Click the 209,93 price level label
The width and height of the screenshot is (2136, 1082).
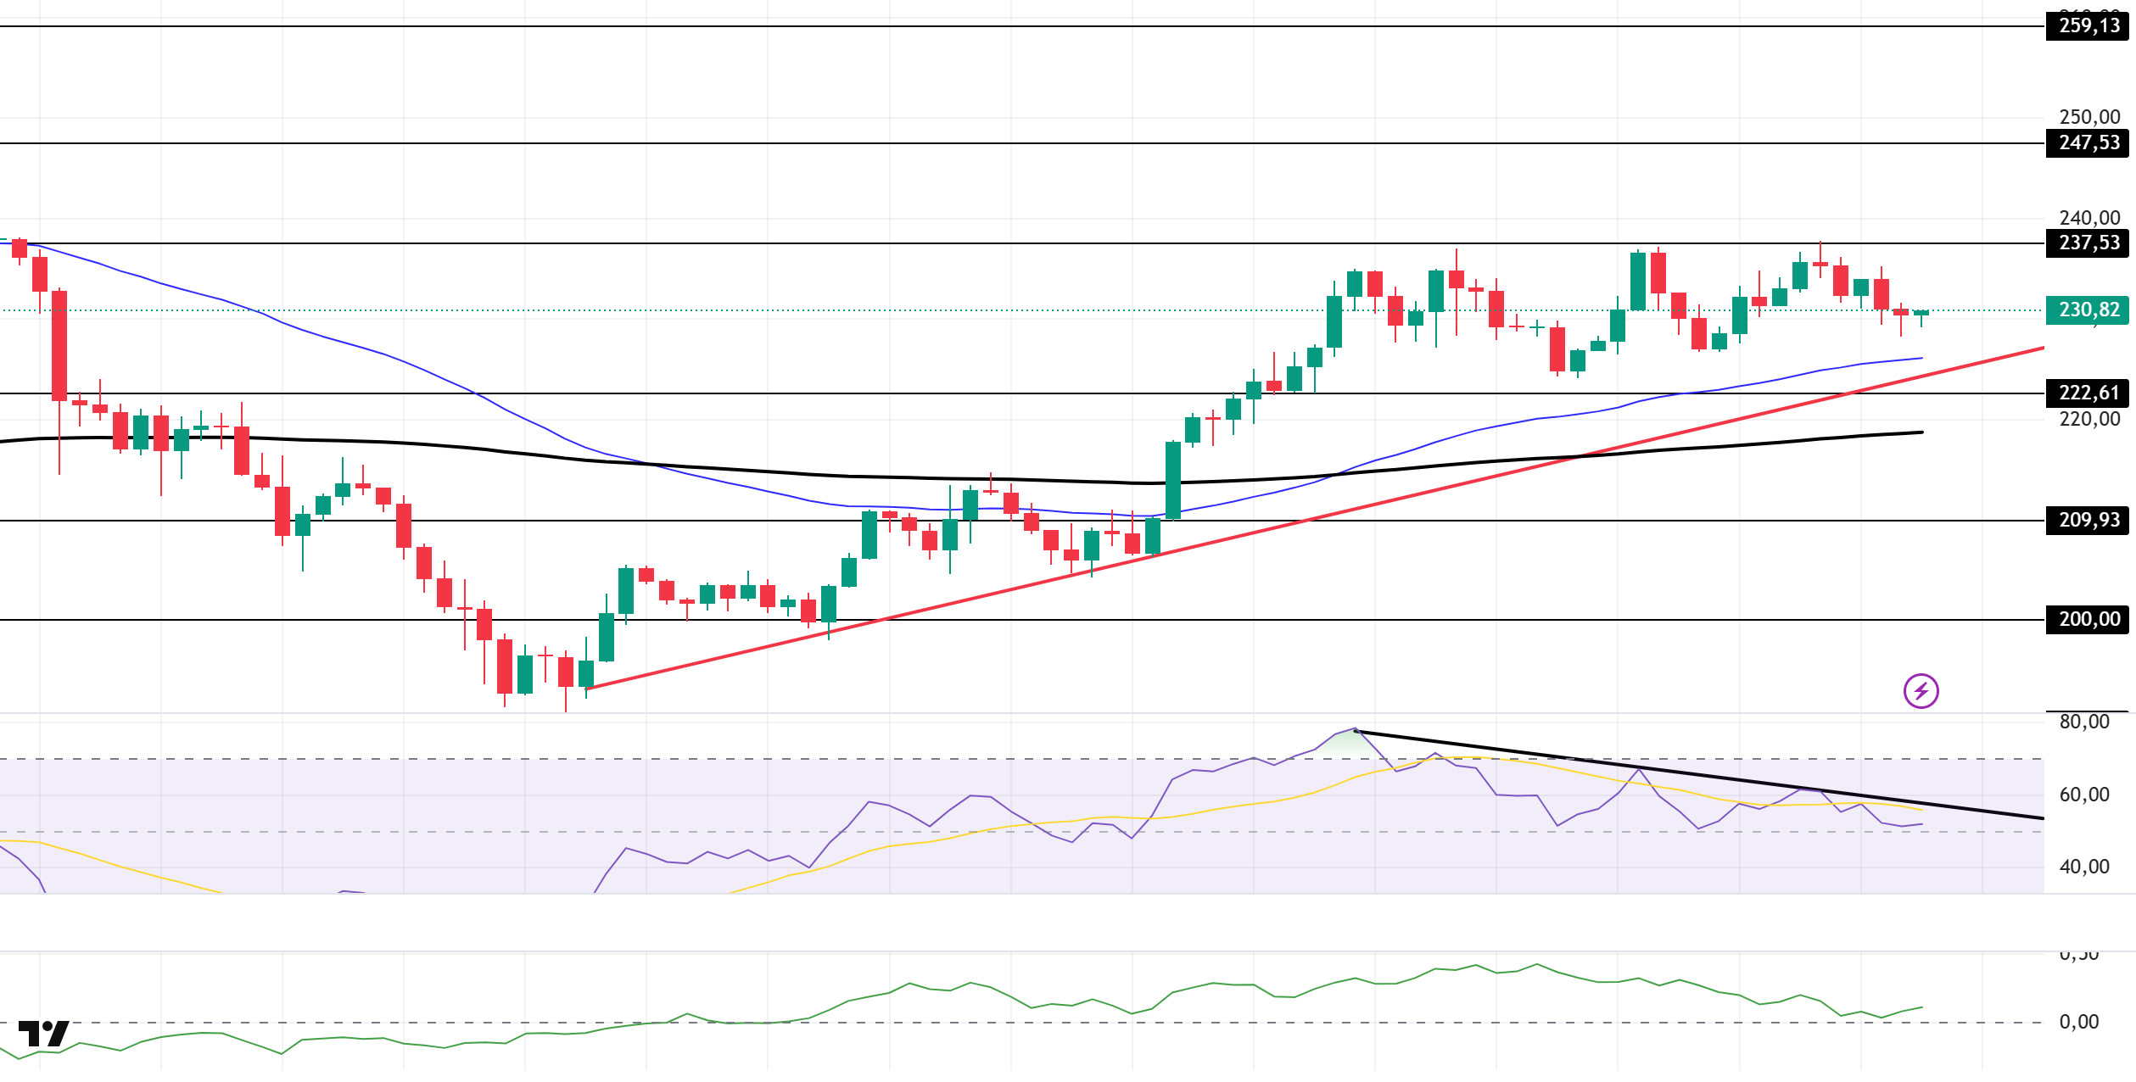pos(2088,520)
